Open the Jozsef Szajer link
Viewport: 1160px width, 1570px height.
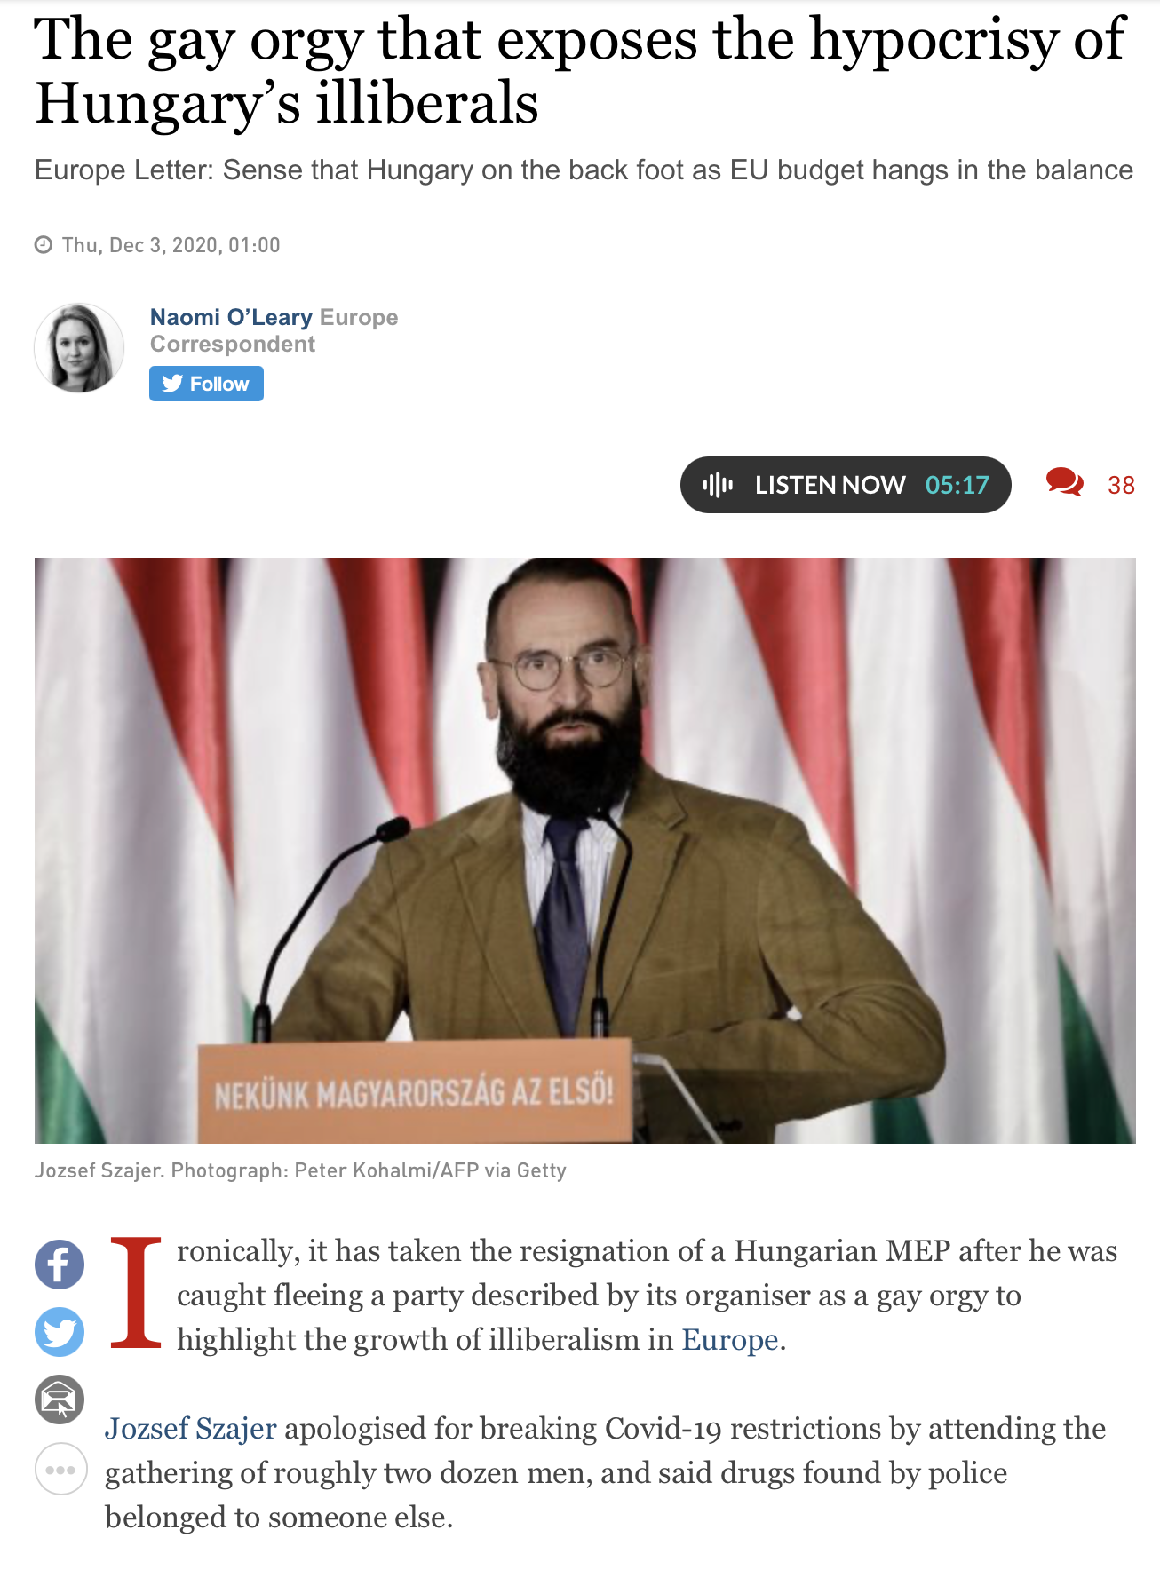click(x=191, y=1428)
